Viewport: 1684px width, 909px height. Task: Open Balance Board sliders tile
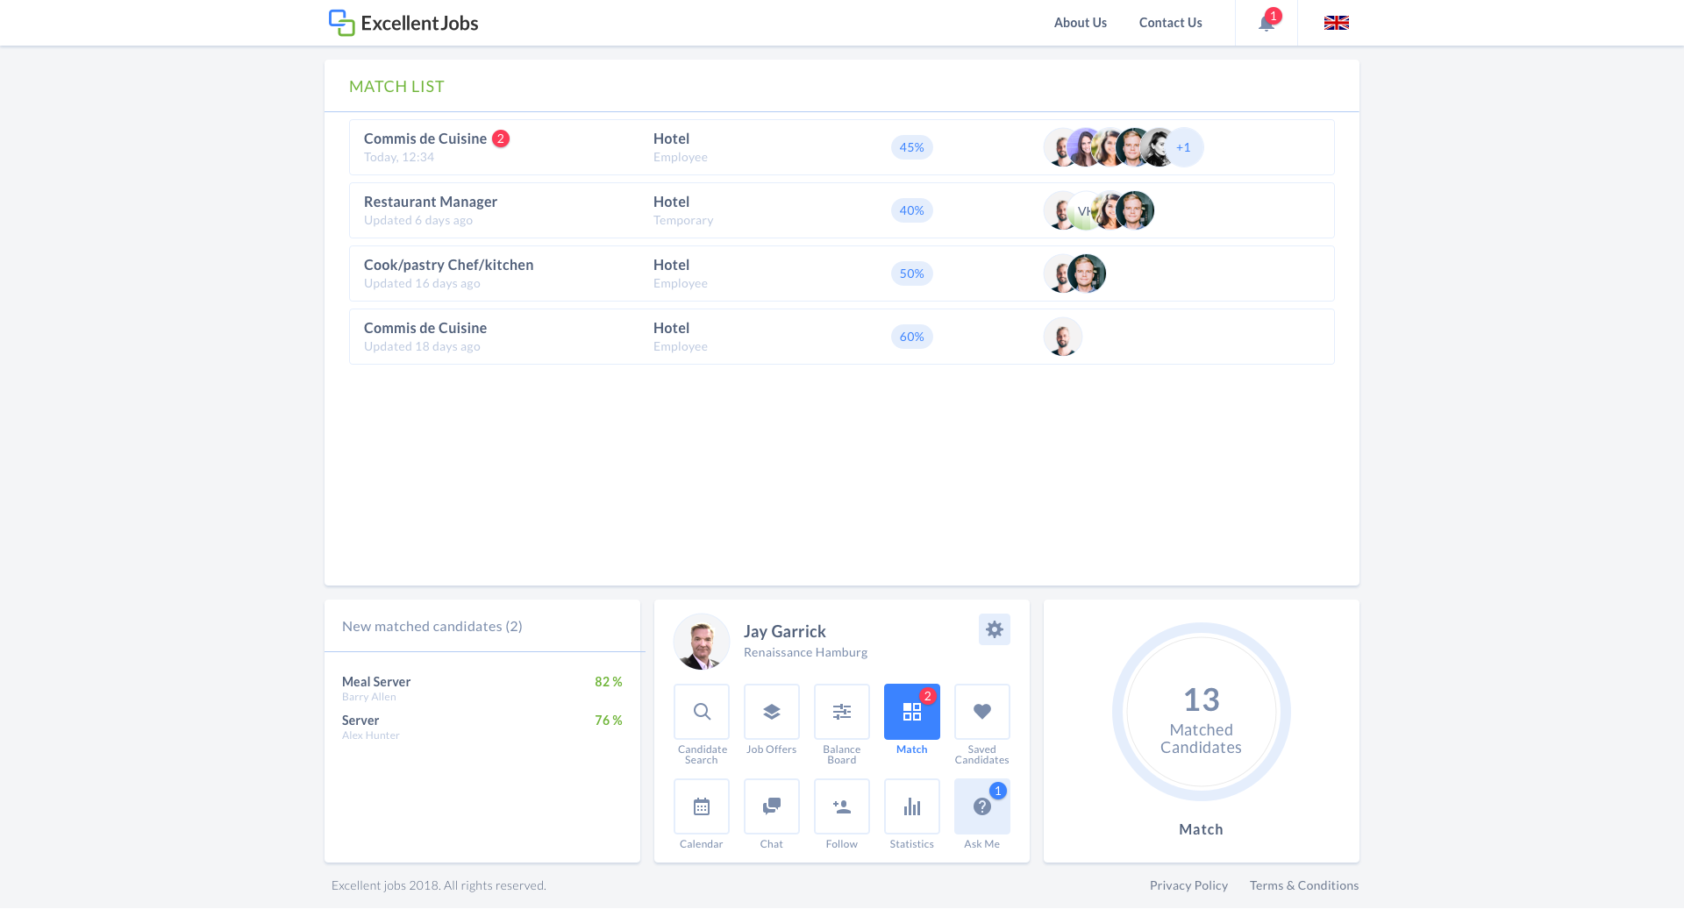pyautogui.click(x=842, y=712)
